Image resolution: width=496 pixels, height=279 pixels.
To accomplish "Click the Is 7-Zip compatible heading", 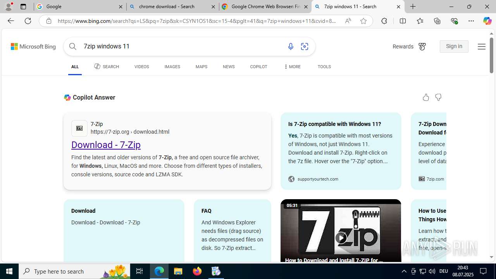I will (334, 124).
